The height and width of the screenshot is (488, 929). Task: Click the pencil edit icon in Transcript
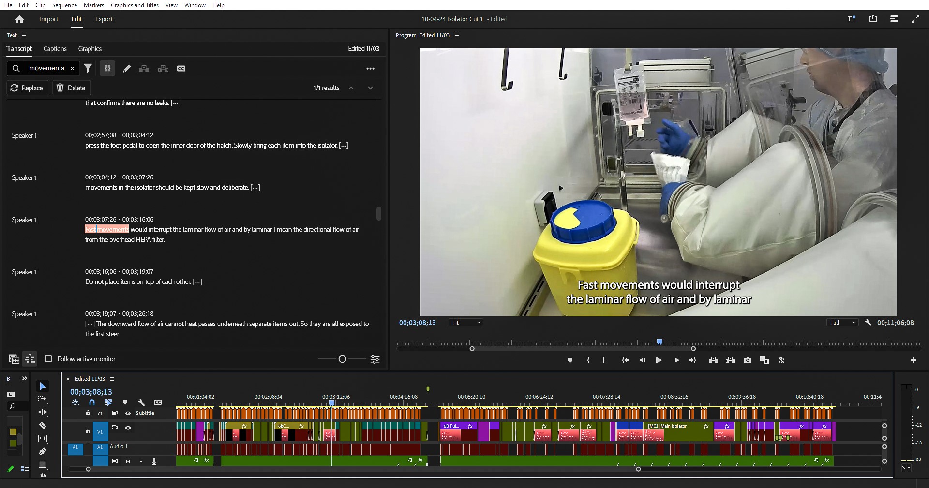coord(127,69)
